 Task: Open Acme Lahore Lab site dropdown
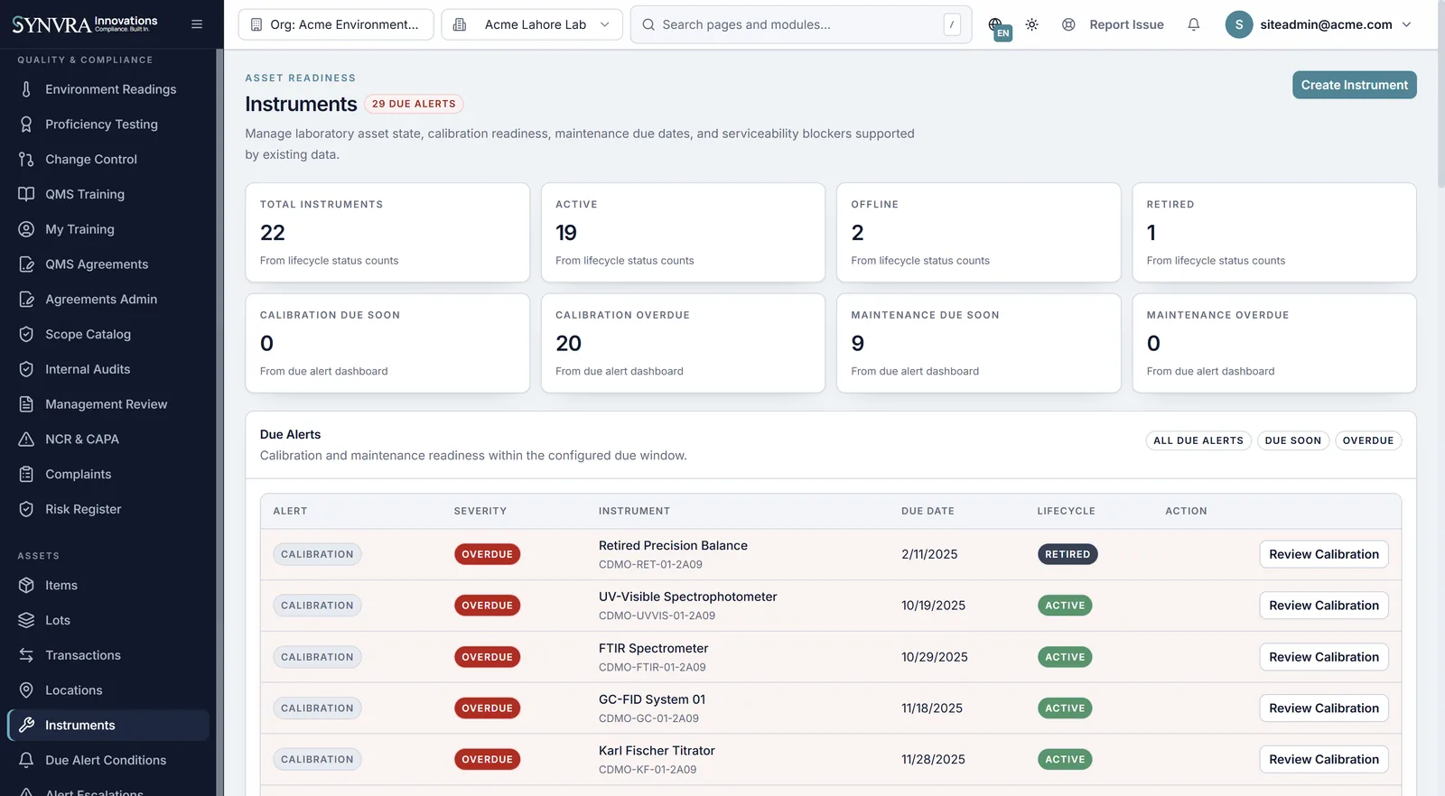[532, 24]
